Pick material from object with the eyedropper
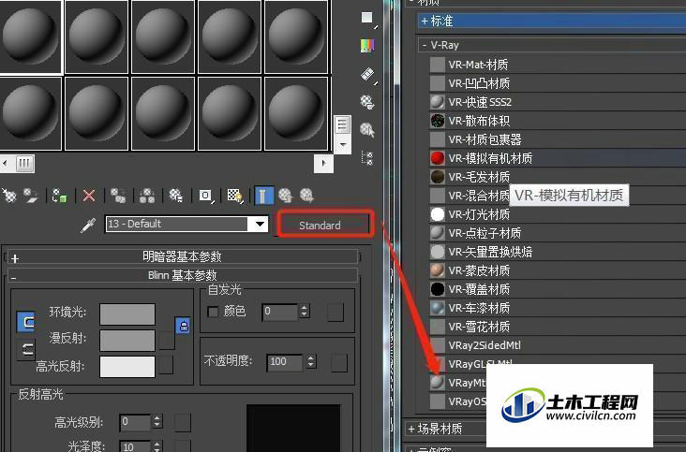The image size is (686, 452). [x=88, y=226]
